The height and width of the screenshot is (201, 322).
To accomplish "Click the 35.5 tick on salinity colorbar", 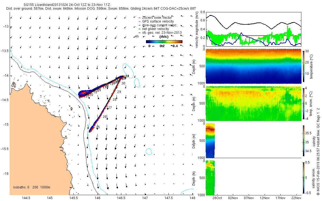I will pyautogui.click(x=309, y=133).
